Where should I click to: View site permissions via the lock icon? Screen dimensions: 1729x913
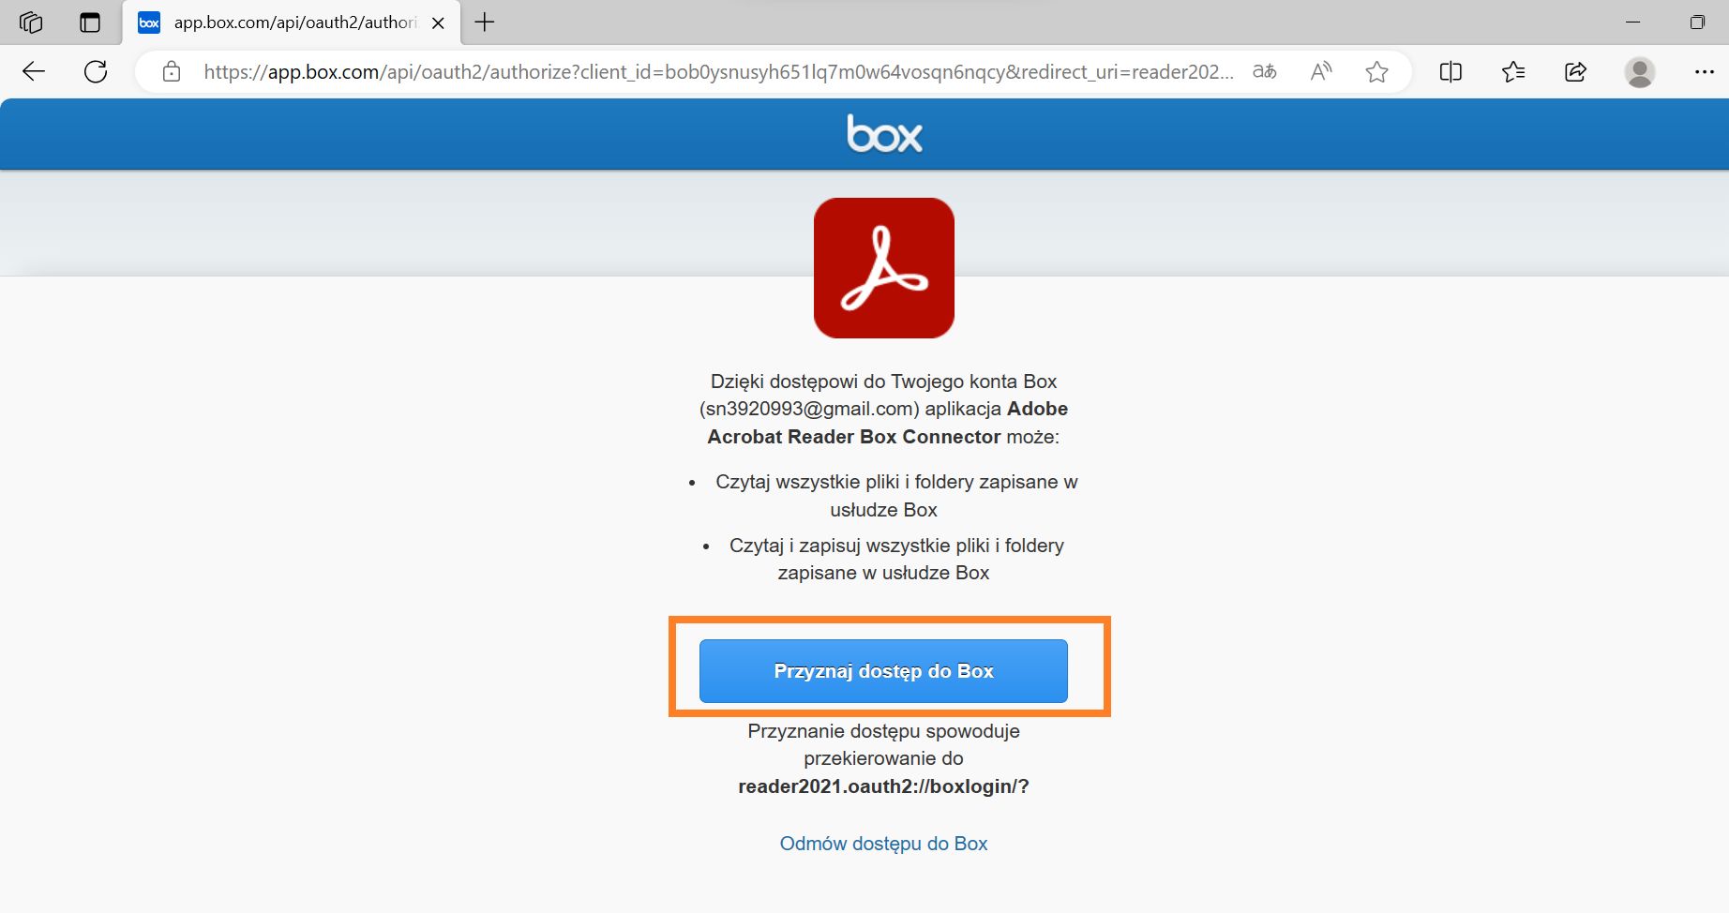[x=172, y=70]
